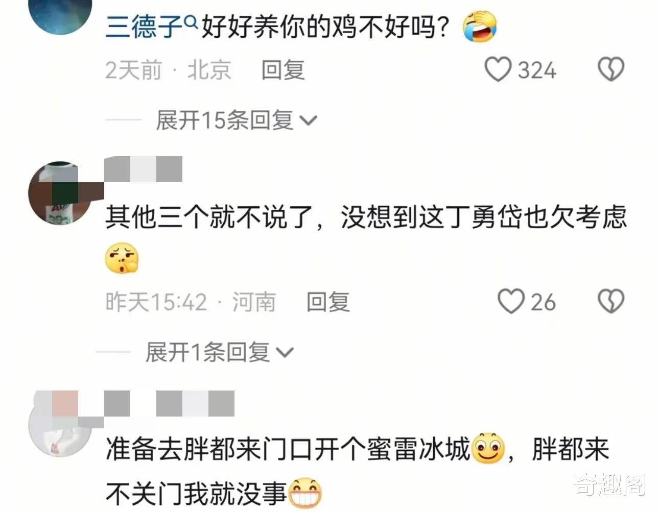Dislike the 三德子 comment with broken heart

[611, 69]
